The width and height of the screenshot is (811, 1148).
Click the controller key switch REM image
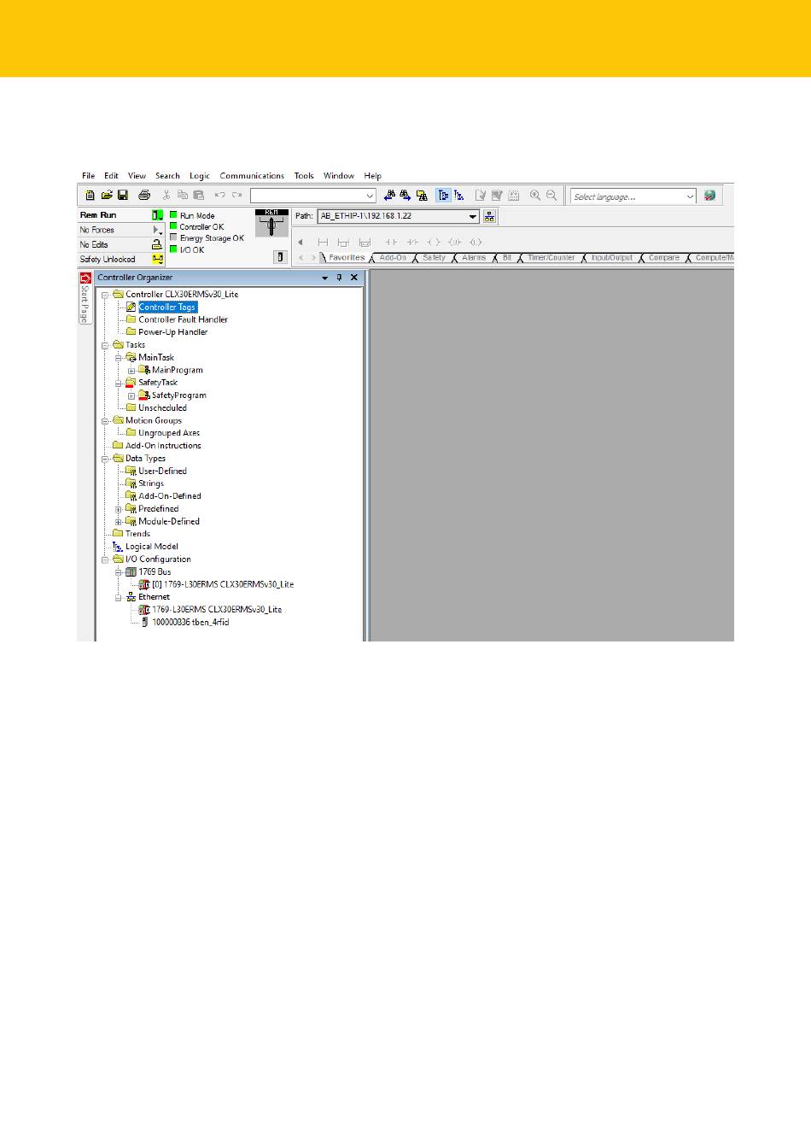tap(271, 223)
